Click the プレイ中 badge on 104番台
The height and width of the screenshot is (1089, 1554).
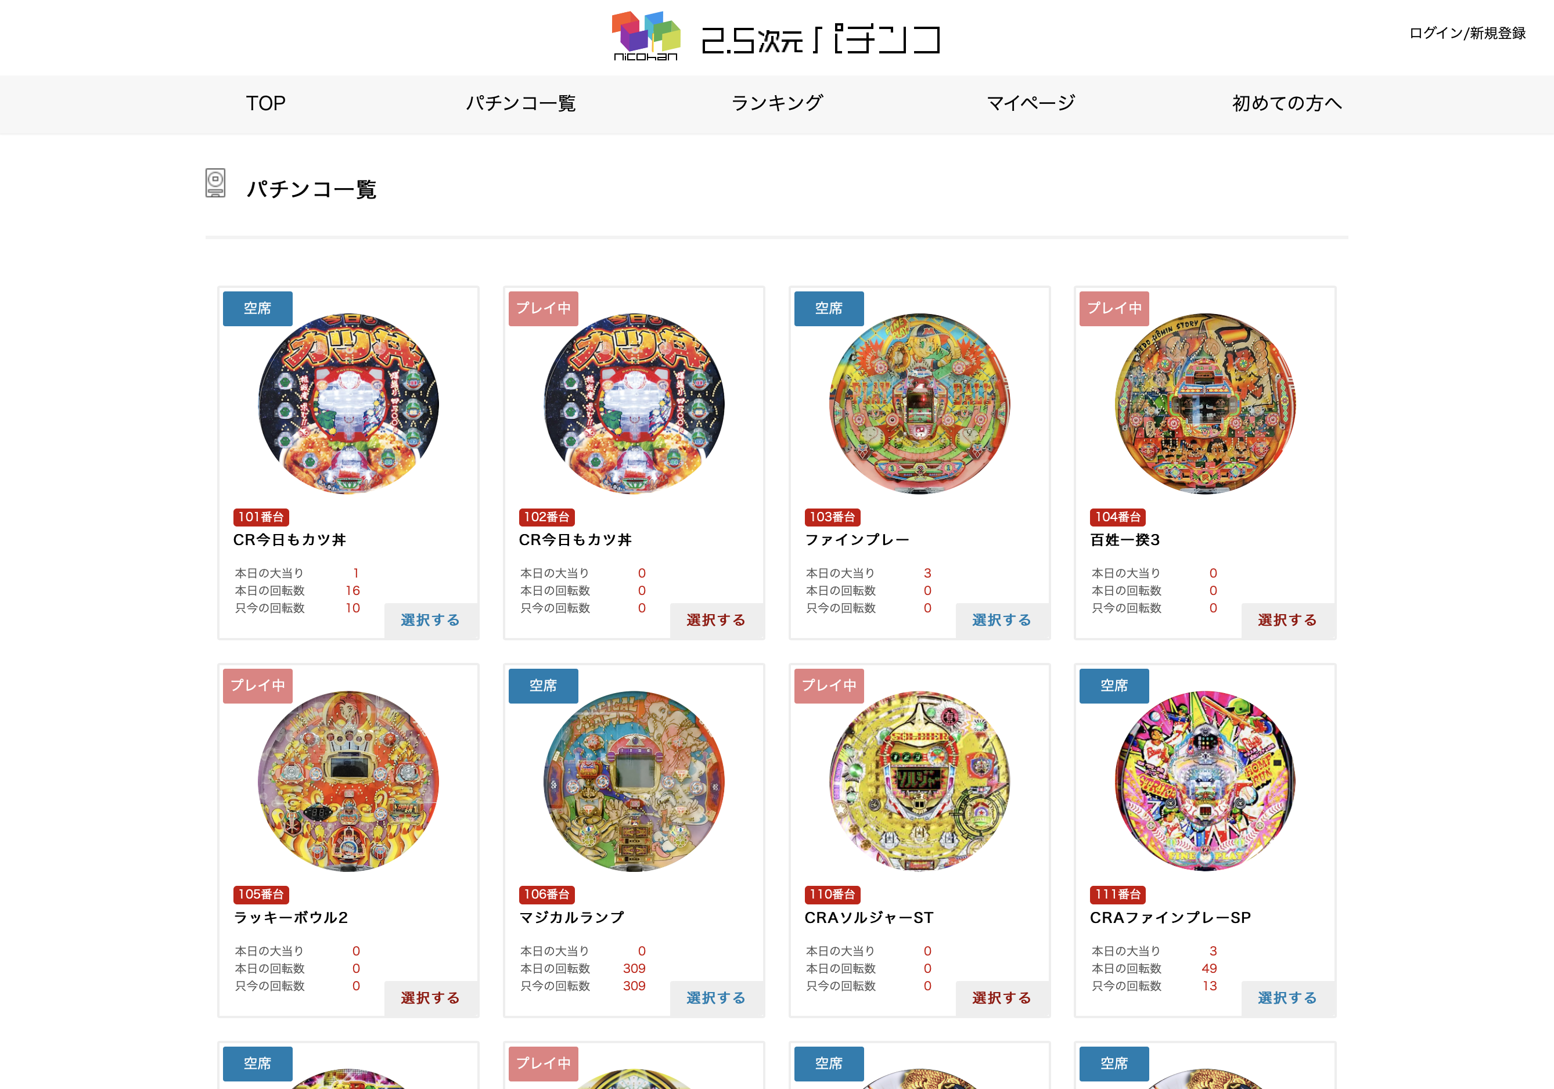tap(1114, 308)
